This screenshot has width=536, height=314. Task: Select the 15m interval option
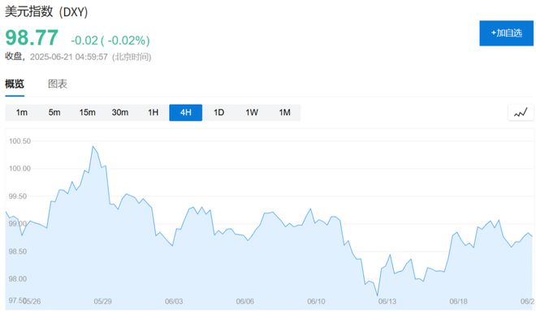tap(87, 113)
